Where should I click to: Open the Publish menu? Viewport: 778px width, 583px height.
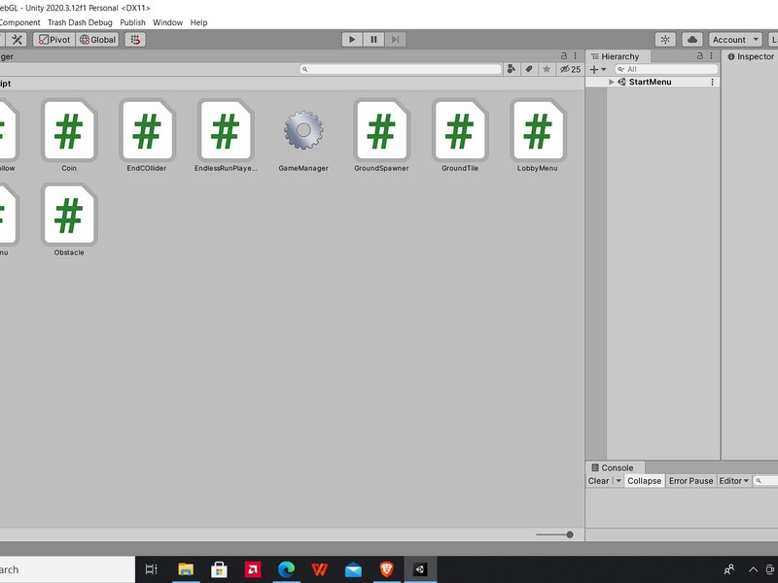[132, 22]
